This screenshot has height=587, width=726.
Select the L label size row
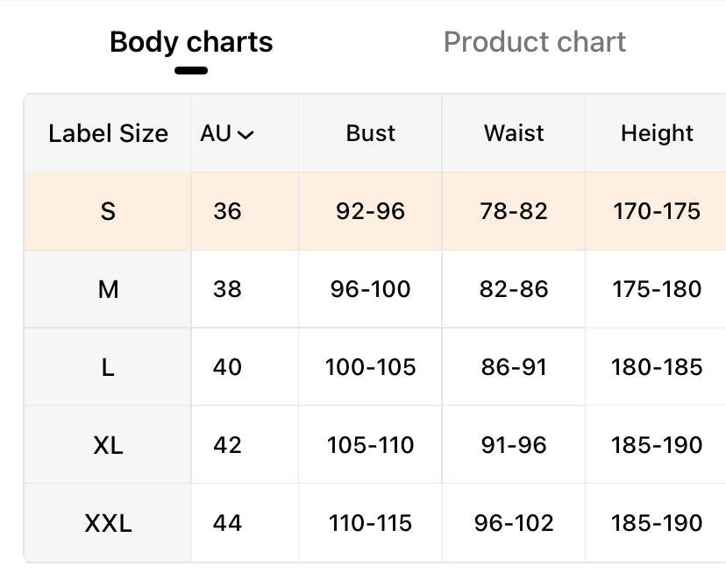[x=108, y=367]
